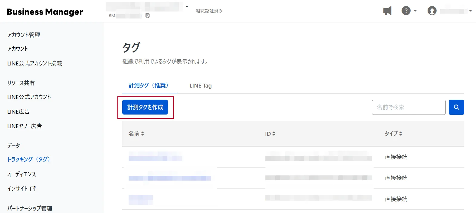Expand the organization switcher dropdown arrow

187,7
